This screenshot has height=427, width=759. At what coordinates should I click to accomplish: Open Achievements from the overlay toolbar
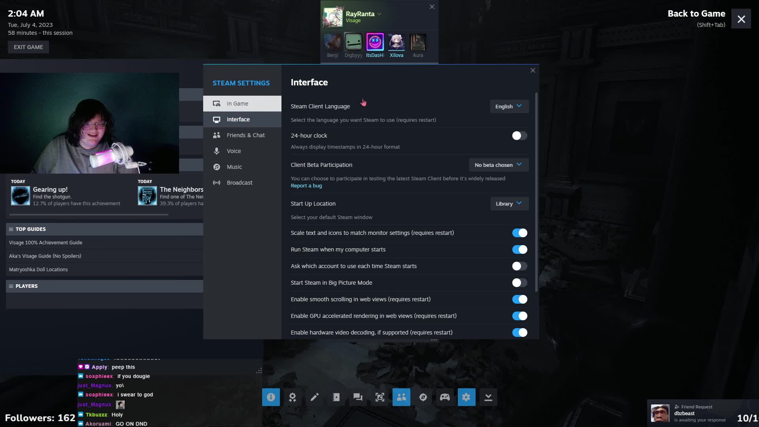(x=293, y=397)
